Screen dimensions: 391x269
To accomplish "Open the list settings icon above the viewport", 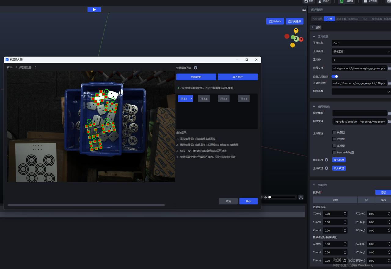I will 304,10.
